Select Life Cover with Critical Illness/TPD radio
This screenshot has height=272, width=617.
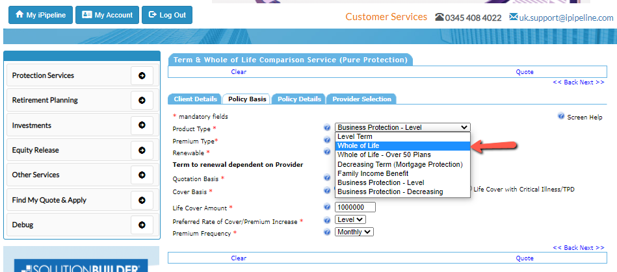tap(470, 190)
